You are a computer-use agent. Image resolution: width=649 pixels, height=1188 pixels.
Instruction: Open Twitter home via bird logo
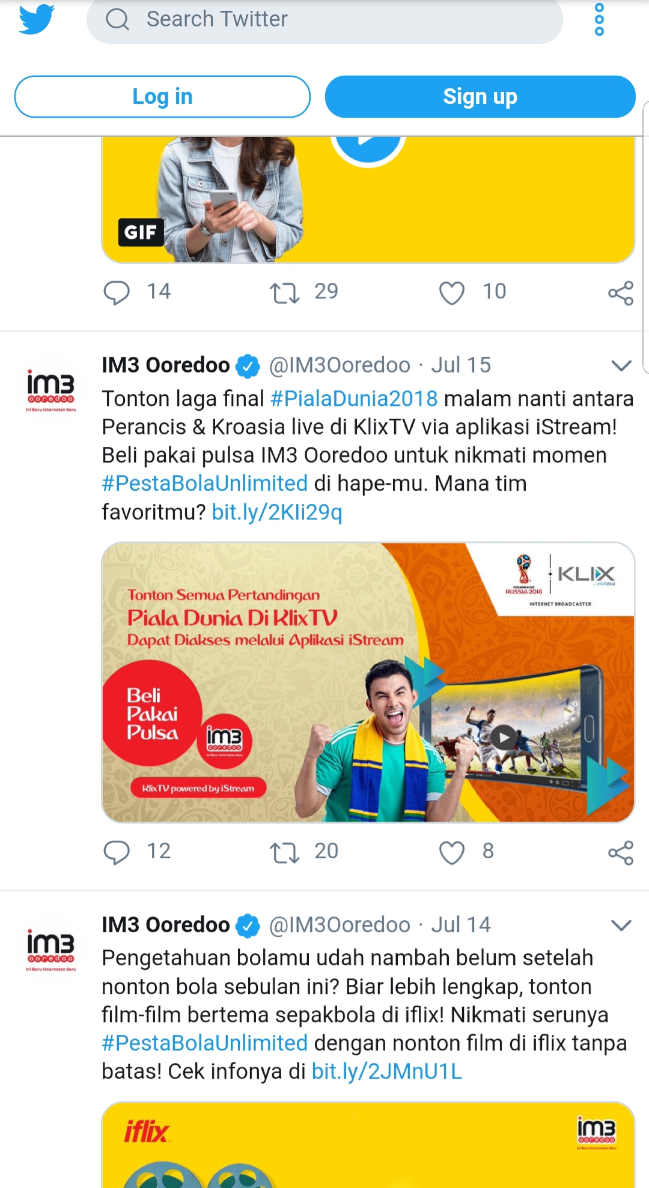[x=37, y=19]
